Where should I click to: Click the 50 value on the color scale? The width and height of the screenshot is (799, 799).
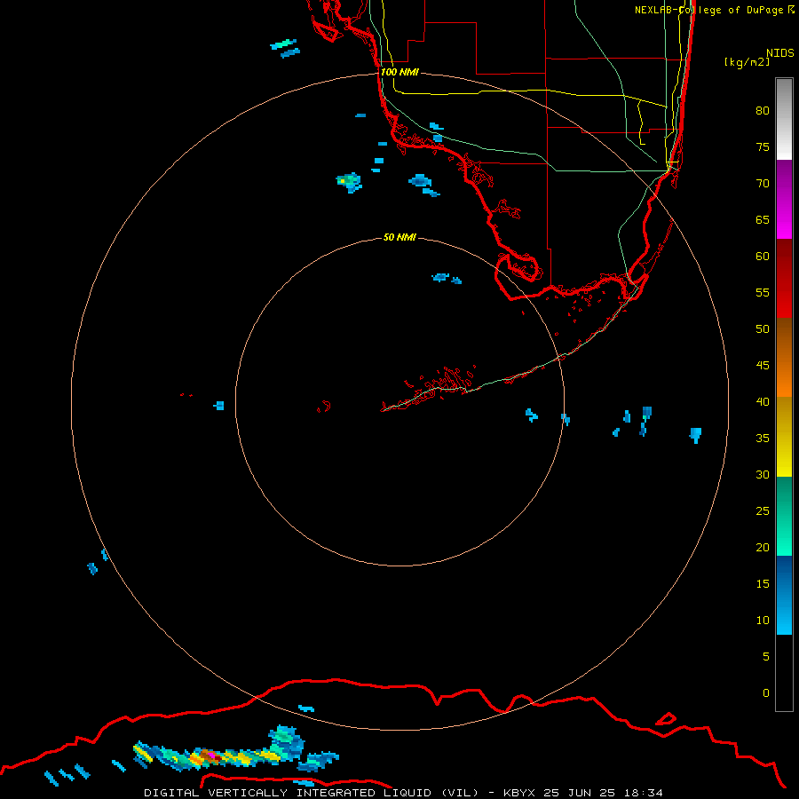coord(763,329)
